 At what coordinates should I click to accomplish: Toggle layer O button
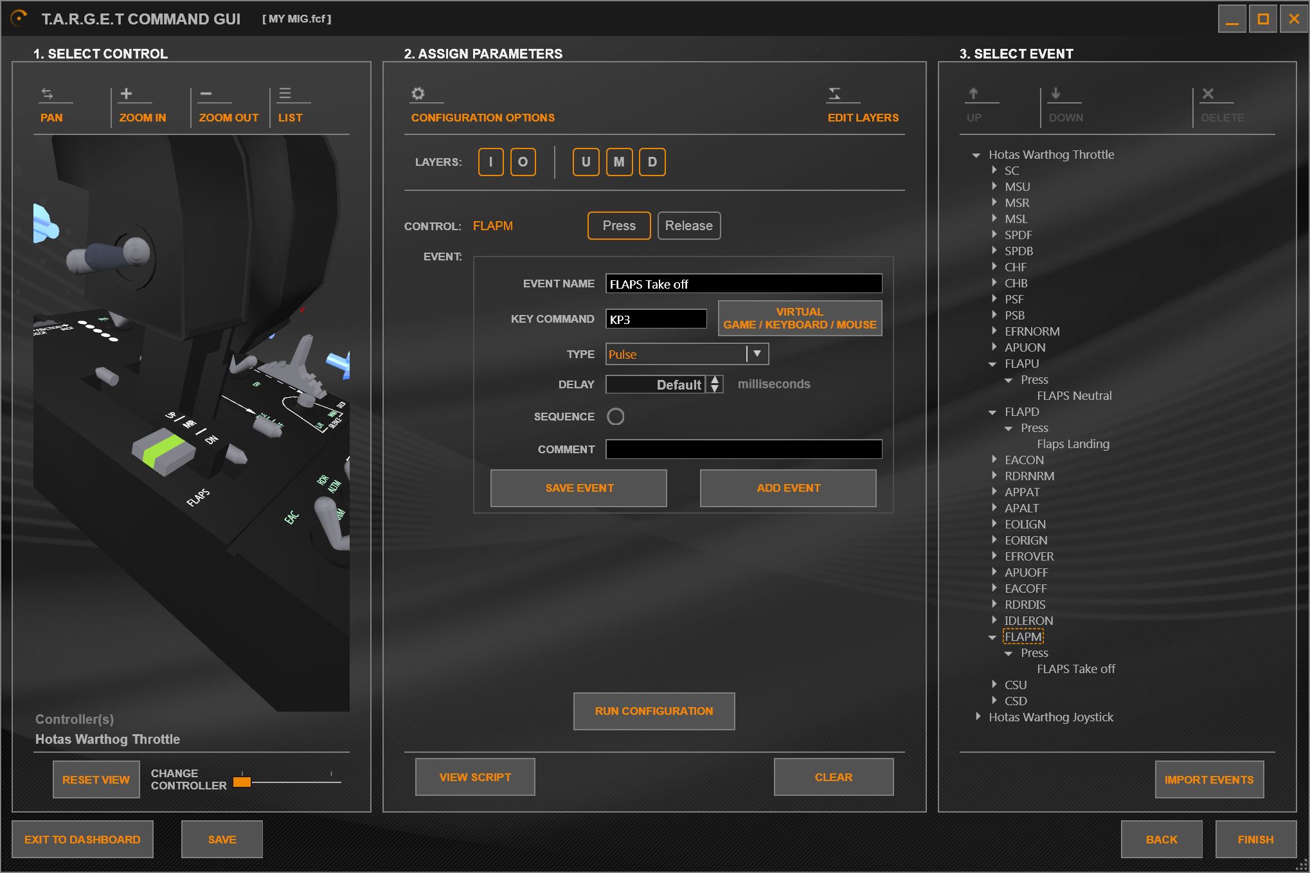point(523,162)
